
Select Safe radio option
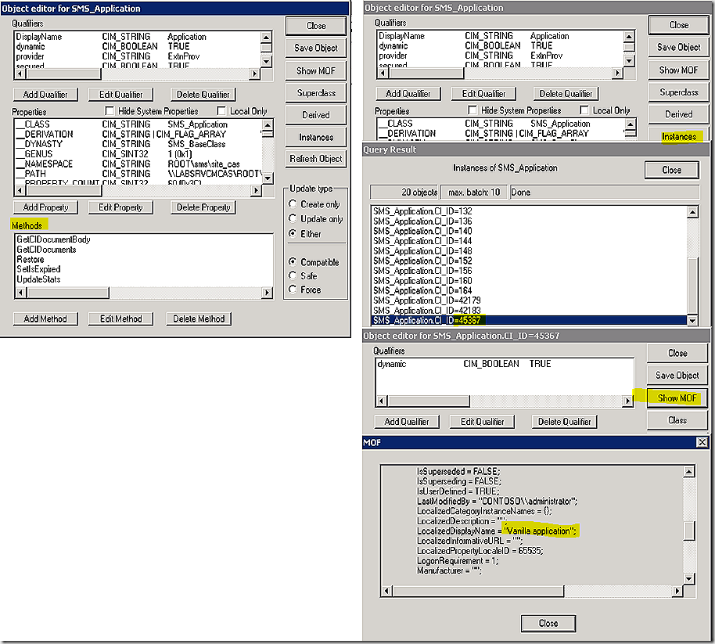293,275
